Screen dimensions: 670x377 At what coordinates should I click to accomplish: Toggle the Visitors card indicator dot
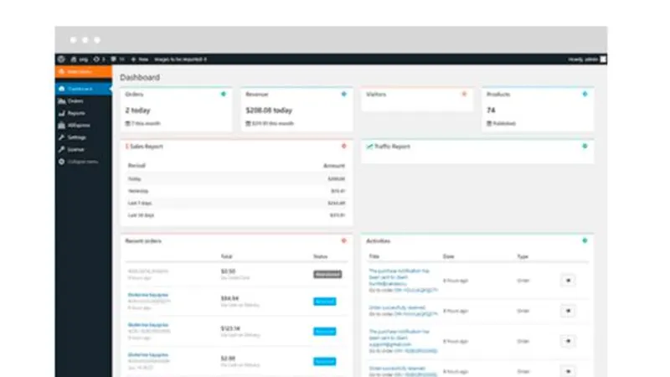click(464, 94)
